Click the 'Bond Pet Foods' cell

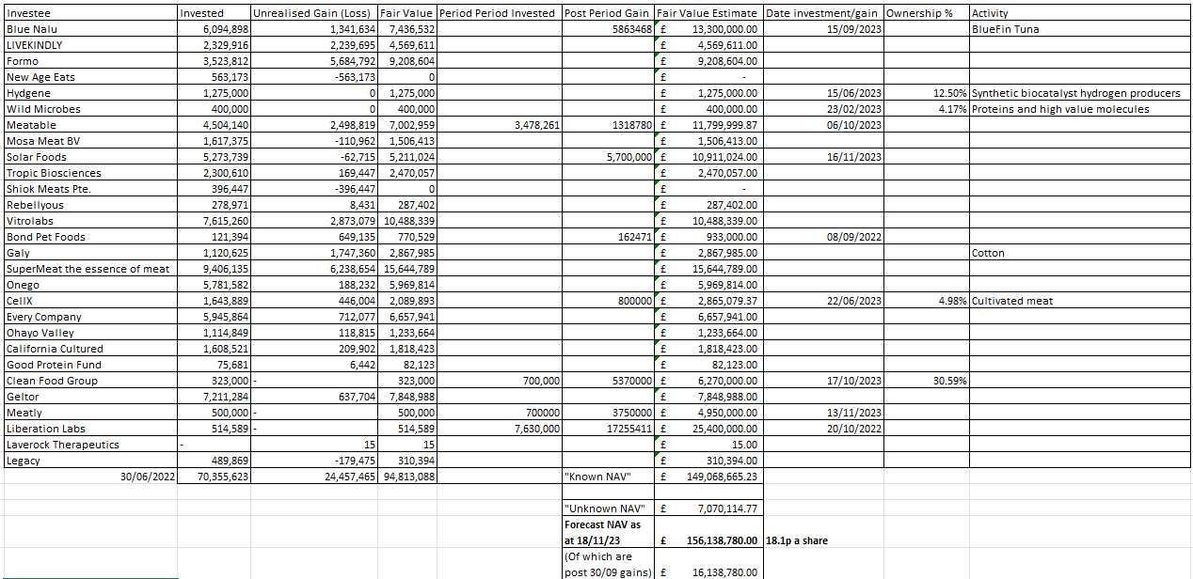pos(90,237)
